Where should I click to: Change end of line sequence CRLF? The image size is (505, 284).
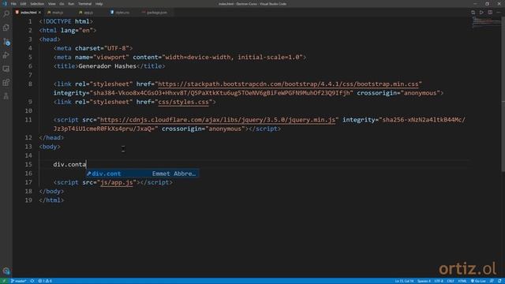pyautogui.click(x=451, y=281)
